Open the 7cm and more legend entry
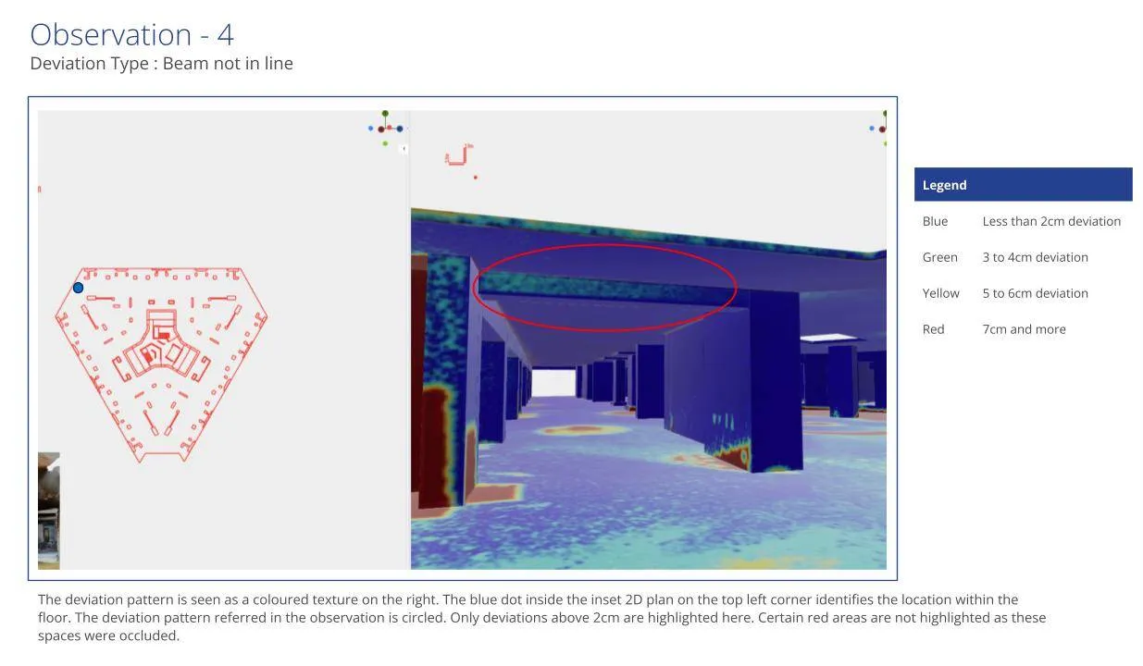 pos(1024,328)
